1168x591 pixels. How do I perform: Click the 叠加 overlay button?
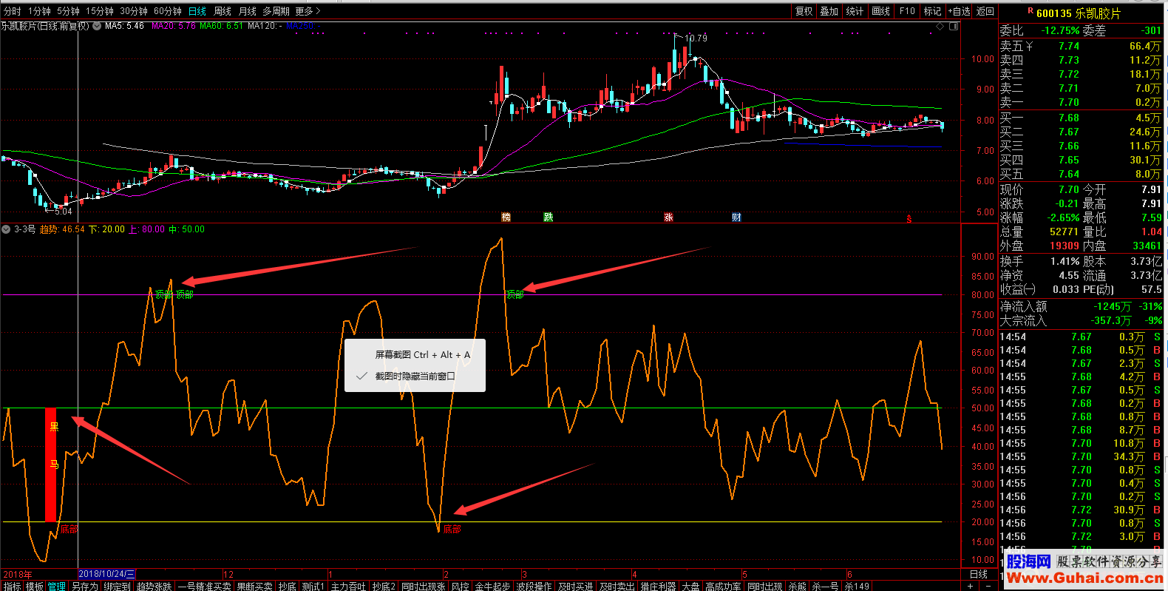click(x=829, y=11)
